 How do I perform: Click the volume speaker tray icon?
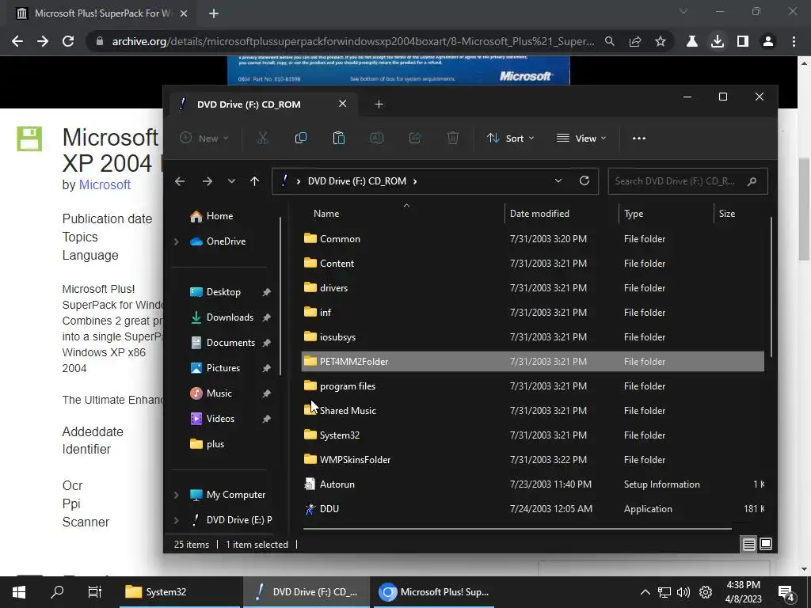683,592
